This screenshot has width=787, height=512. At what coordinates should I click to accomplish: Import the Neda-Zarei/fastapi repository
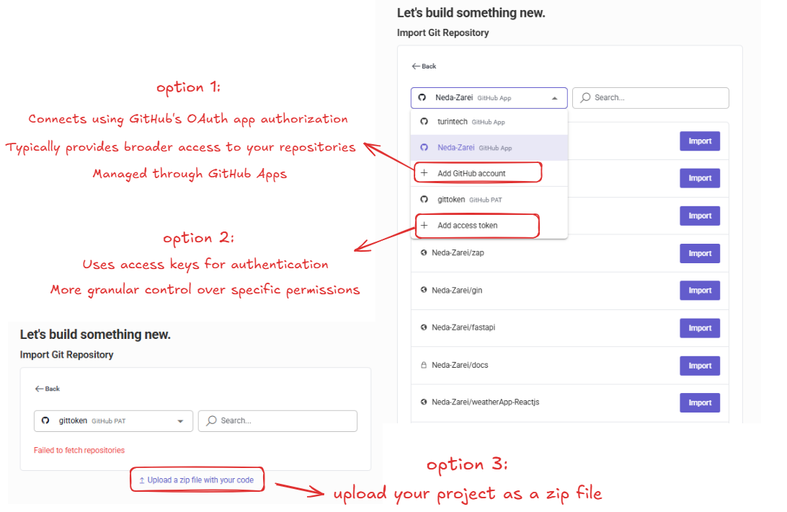[x=699, y=327]
